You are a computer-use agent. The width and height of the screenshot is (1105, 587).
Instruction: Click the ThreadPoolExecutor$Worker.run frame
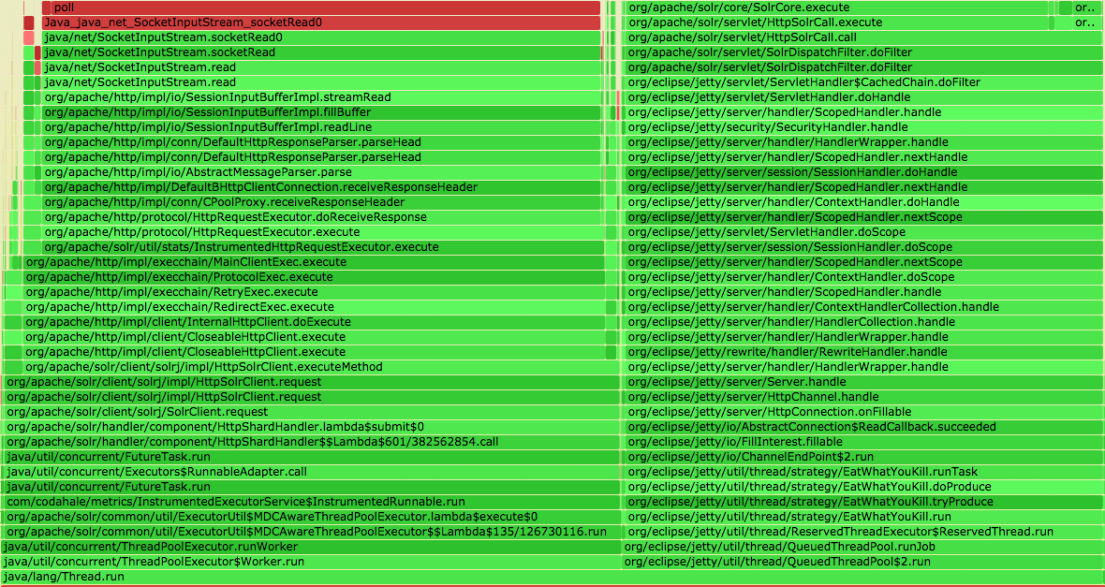pos(311,562)
